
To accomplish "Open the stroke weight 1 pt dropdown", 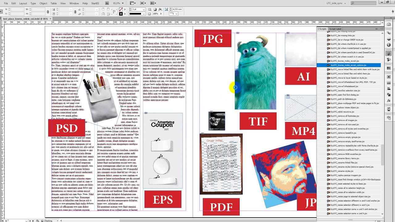I will click(x=143, y=10).
